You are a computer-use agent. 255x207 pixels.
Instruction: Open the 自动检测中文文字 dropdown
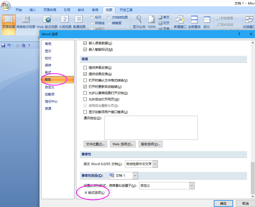(155, 164)
